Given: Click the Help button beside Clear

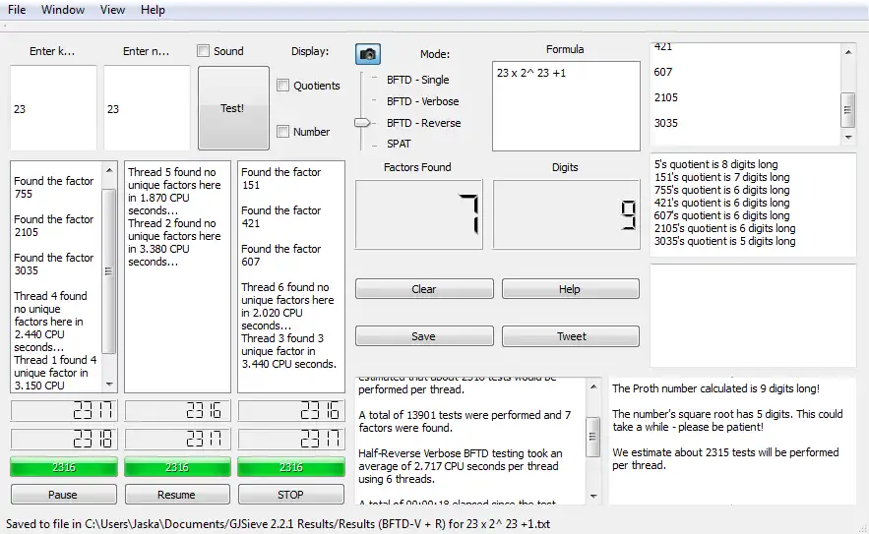Looking at the screenshot, I should click(570, 289).
